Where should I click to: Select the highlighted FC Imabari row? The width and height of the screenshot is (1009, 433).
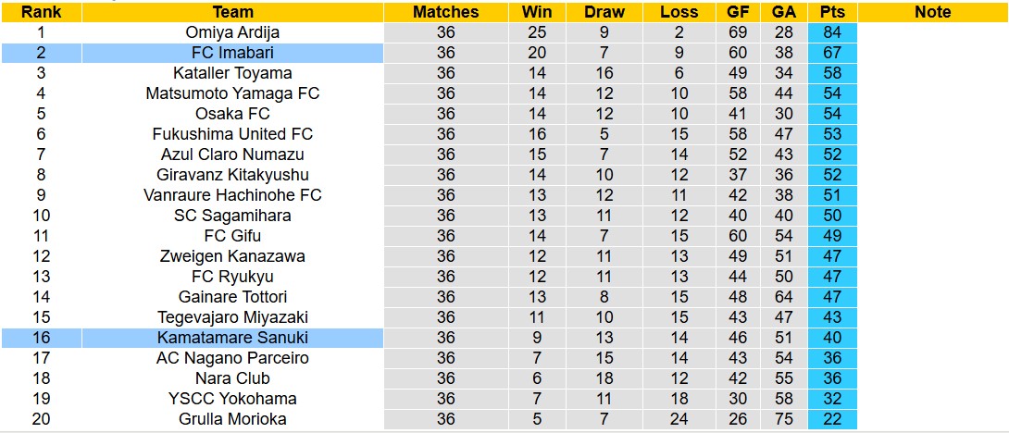[x=232, y=53]
